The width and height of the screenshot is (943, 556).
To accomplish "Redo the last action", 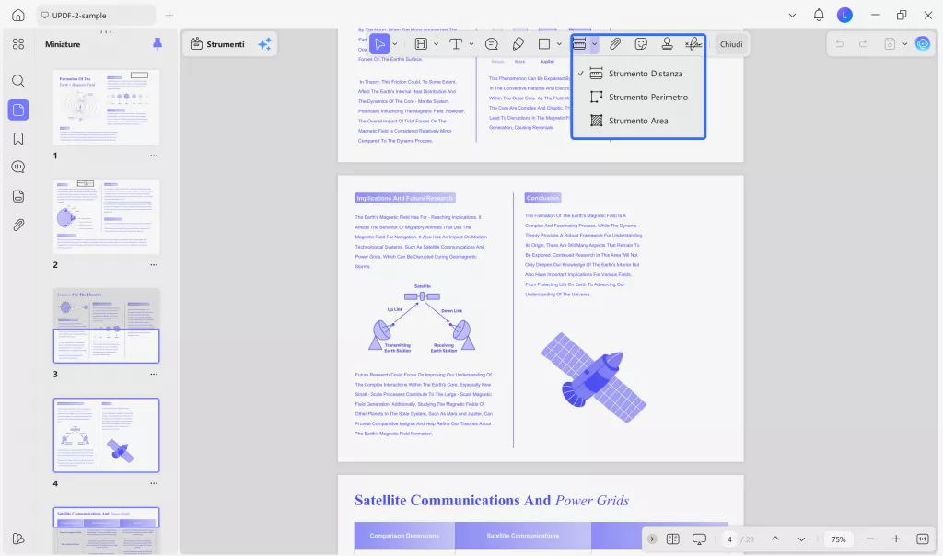I will click(863, 44).
